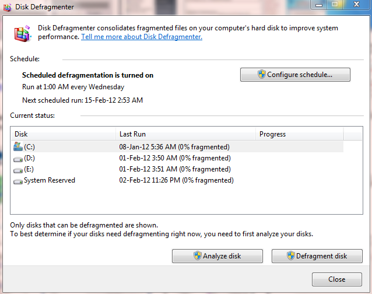Close the dialog using Close button

coord(337,279)
